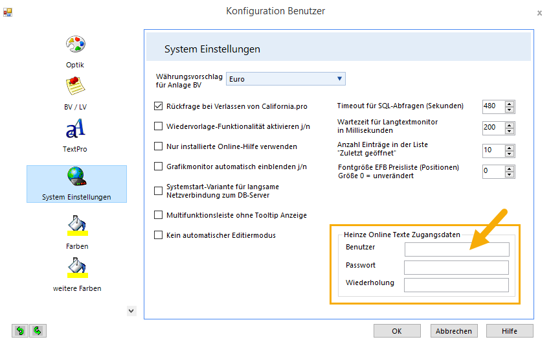The height and width of the screenshot is (346, 551).
Task: Cancel the dialog with the Abbrechen button
Action: (x=454, y=331)
